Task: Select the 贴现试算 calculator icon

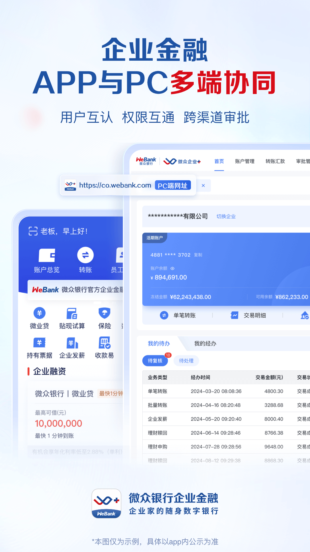Action: click(x=72, y=313)
